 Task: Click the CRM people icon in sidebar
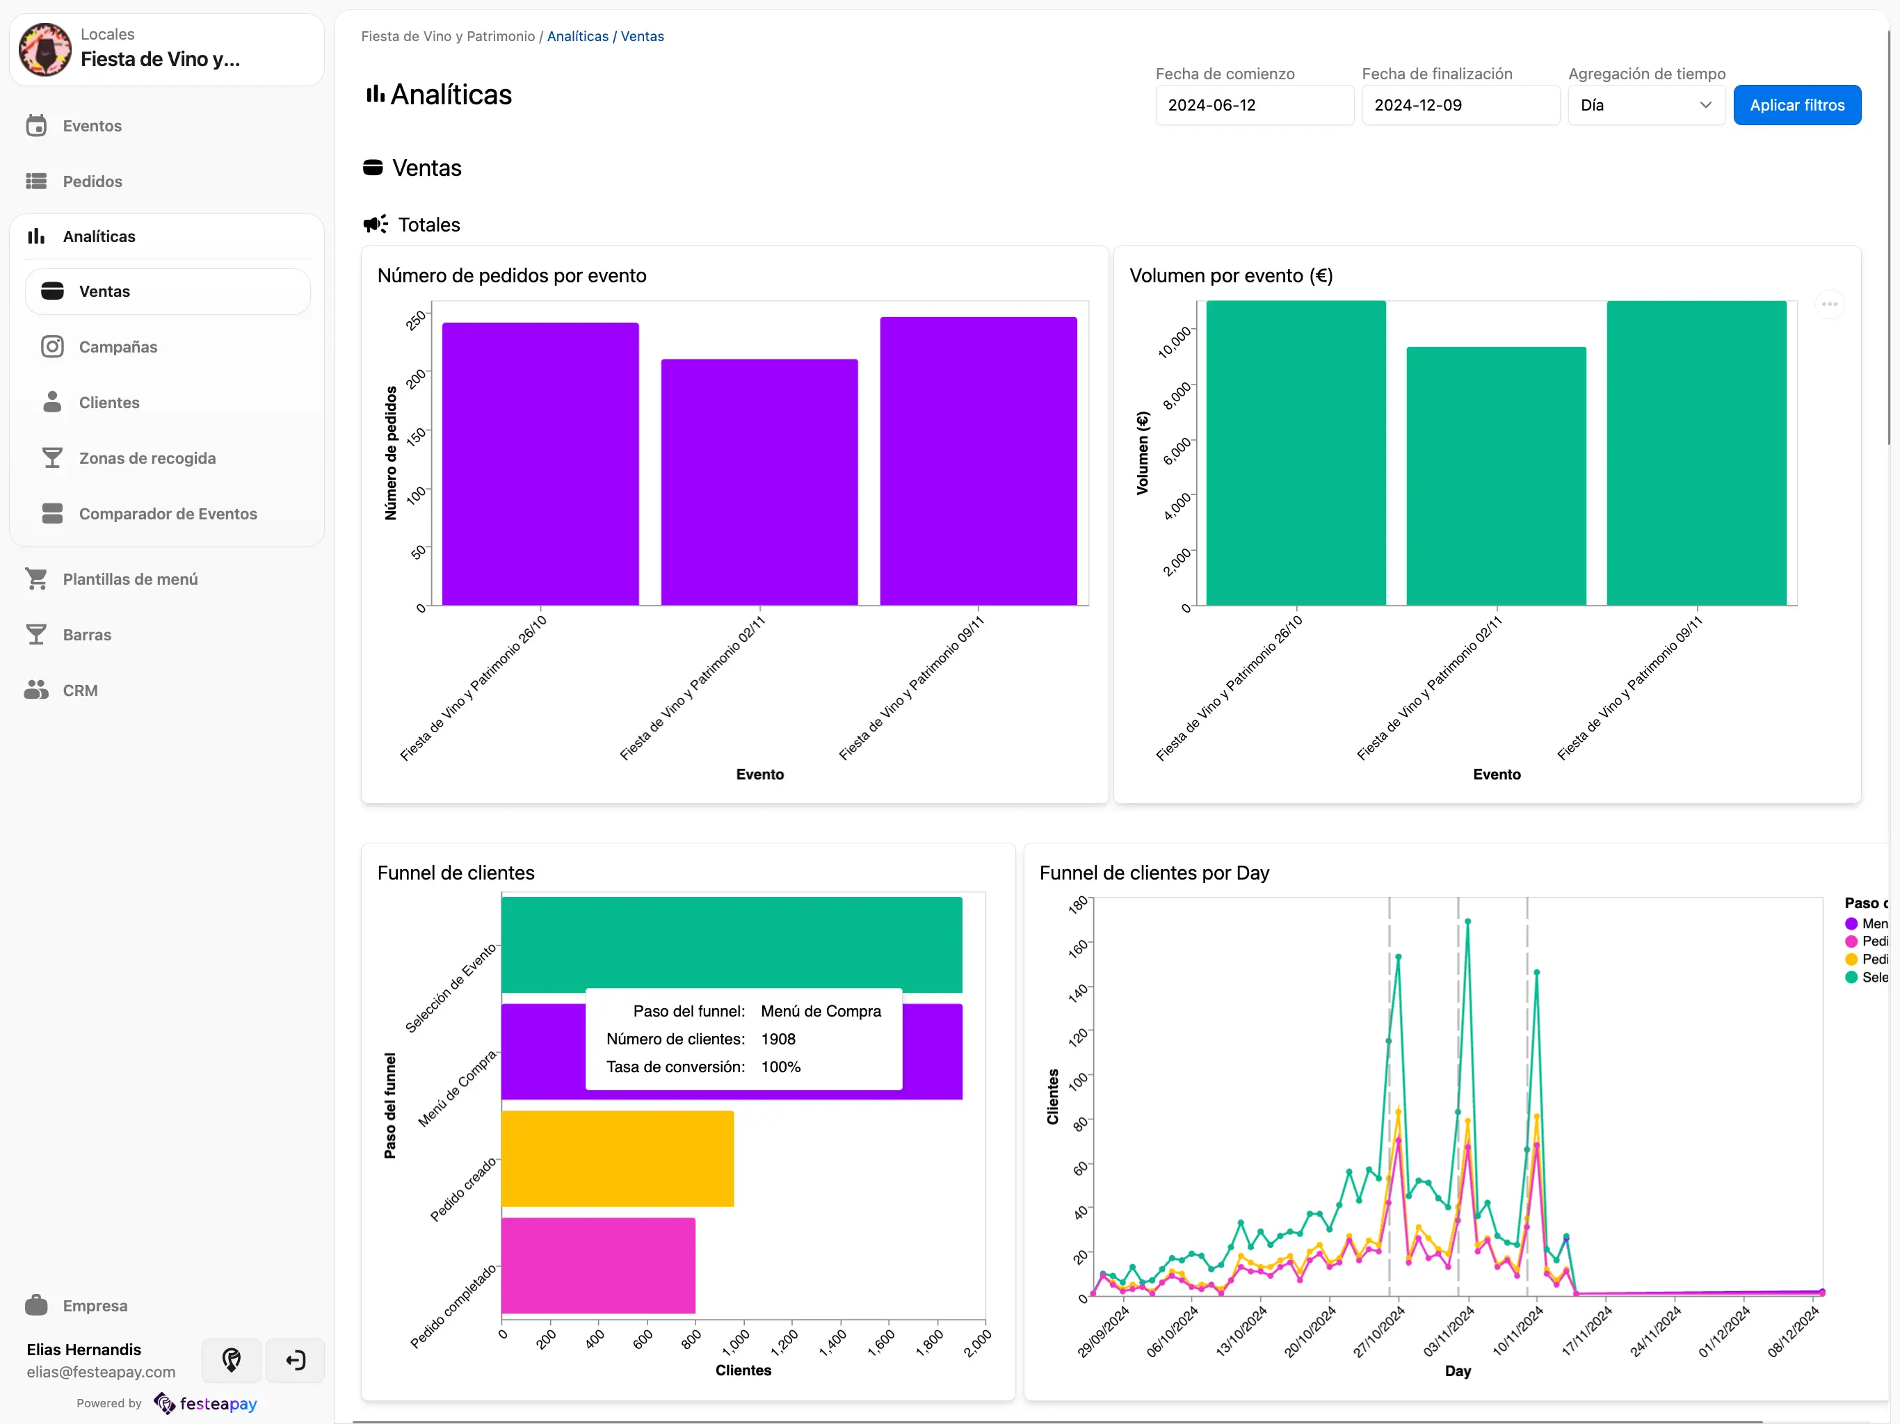[x=35, y=690]
